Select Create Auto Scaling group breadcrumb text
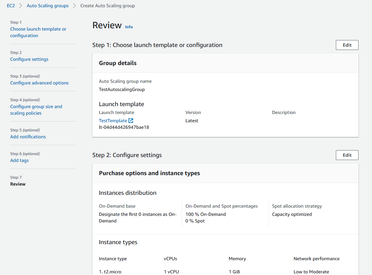 click(107, 6)
